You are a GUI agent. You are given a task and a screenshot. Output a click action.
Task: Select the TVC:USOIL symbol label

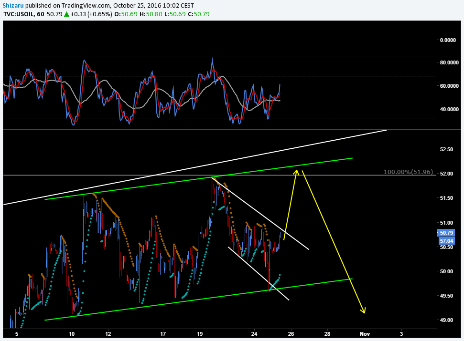19,14
